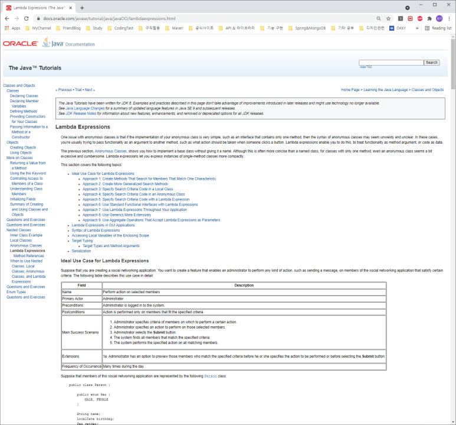Click the Java Documentation logo

68,43
